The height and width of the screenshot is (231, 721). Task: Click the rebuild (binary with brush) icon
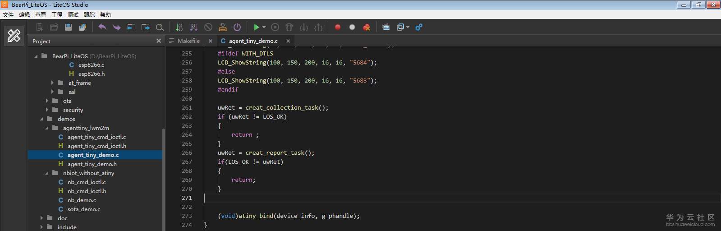click(x=193, y=27)
